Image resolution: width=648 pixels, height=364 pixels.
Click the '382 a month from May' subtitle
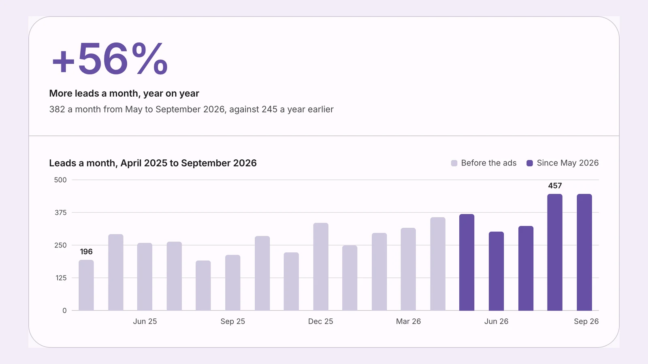pos(191,109)
